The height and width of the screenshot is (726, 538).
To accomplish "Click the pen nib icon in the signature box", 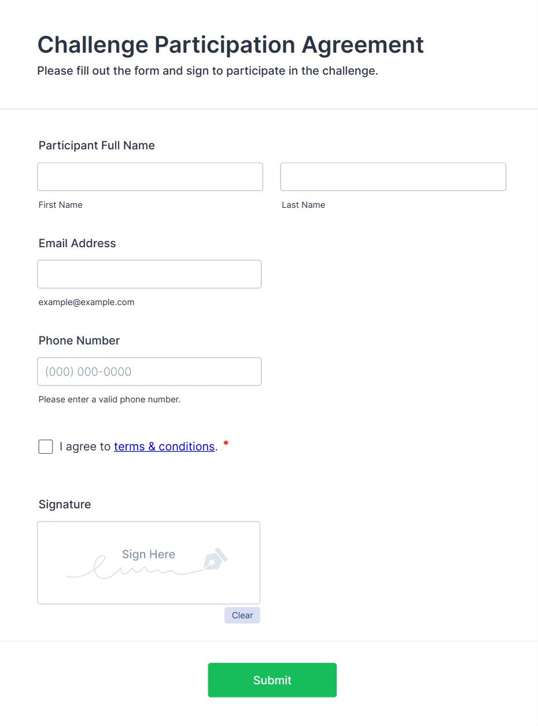I will pyautogui.click(x=215, y=559).
